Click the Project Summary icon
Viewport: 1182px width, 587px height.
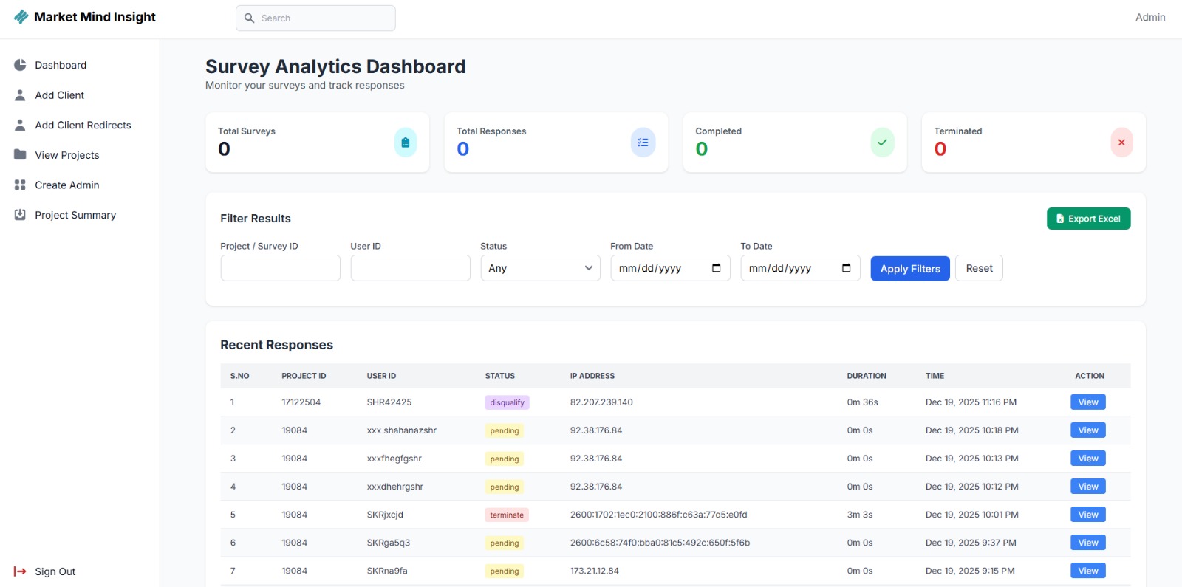(20, 215)
